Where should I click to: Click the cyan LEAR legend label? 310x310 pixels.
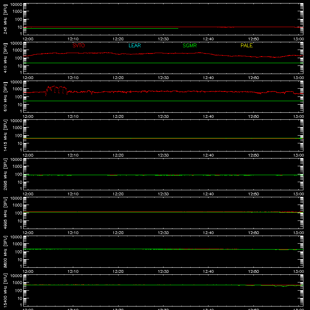[x=134, y=45]
